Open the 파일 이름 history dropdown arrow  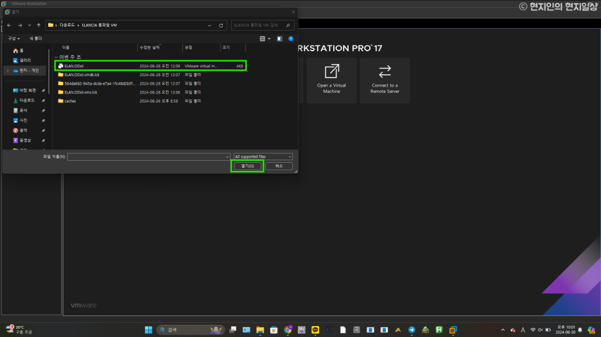[x=227, y=157]
